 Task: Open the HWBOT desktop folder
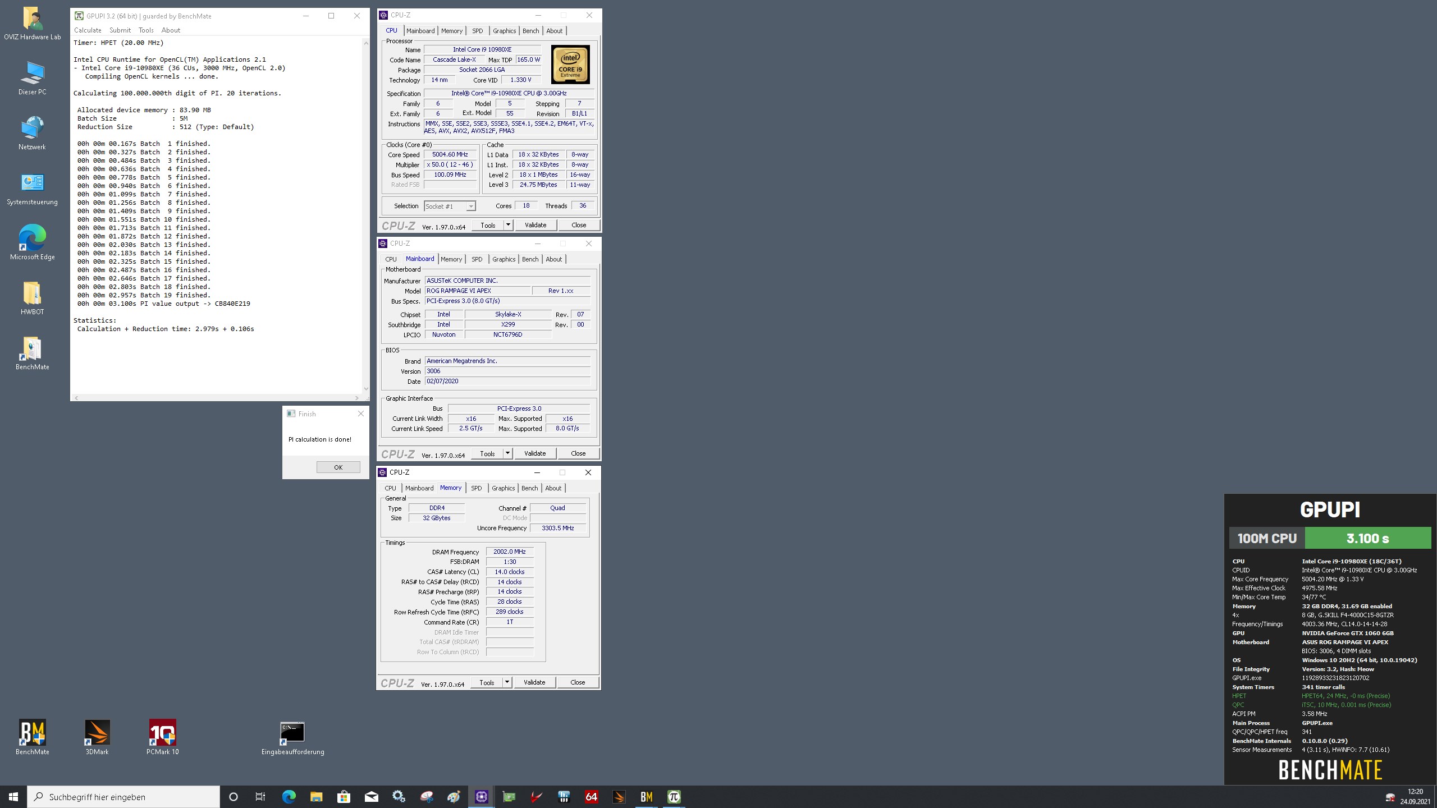click(x=32, y=297)
